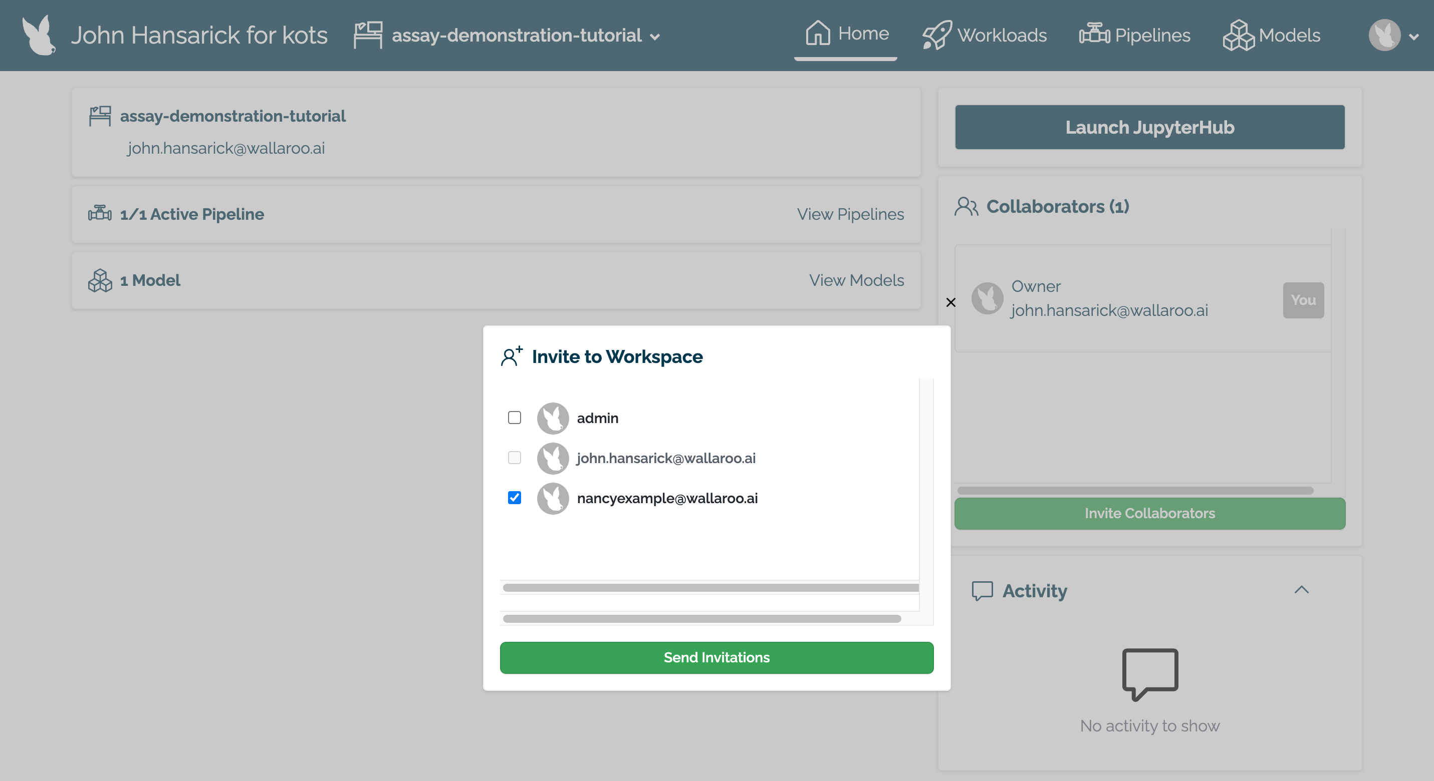Open the assay-demonstration-tutorial workspace dropdown

(x=655, y=36)
